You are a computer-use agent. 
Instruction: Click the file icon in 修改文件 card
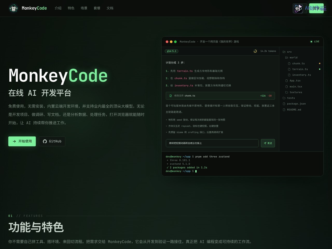coord(171,96)
